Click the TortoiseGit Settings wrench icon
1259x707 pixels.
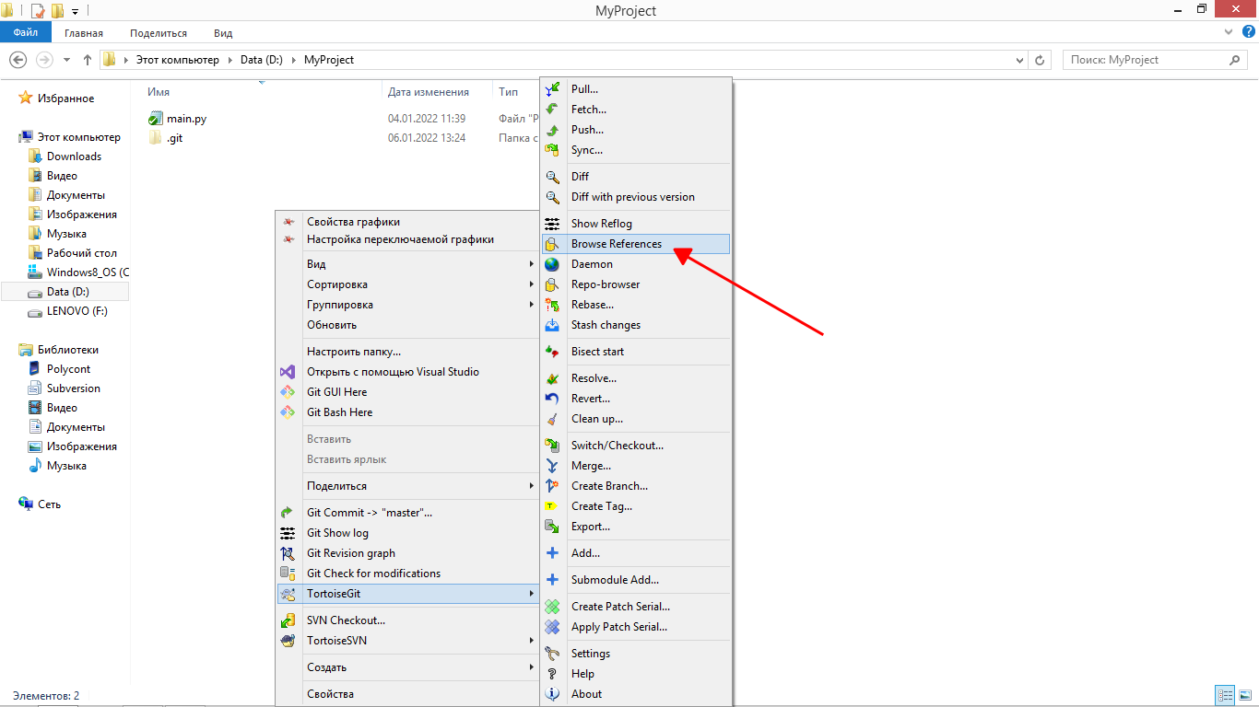pos(552,654)
